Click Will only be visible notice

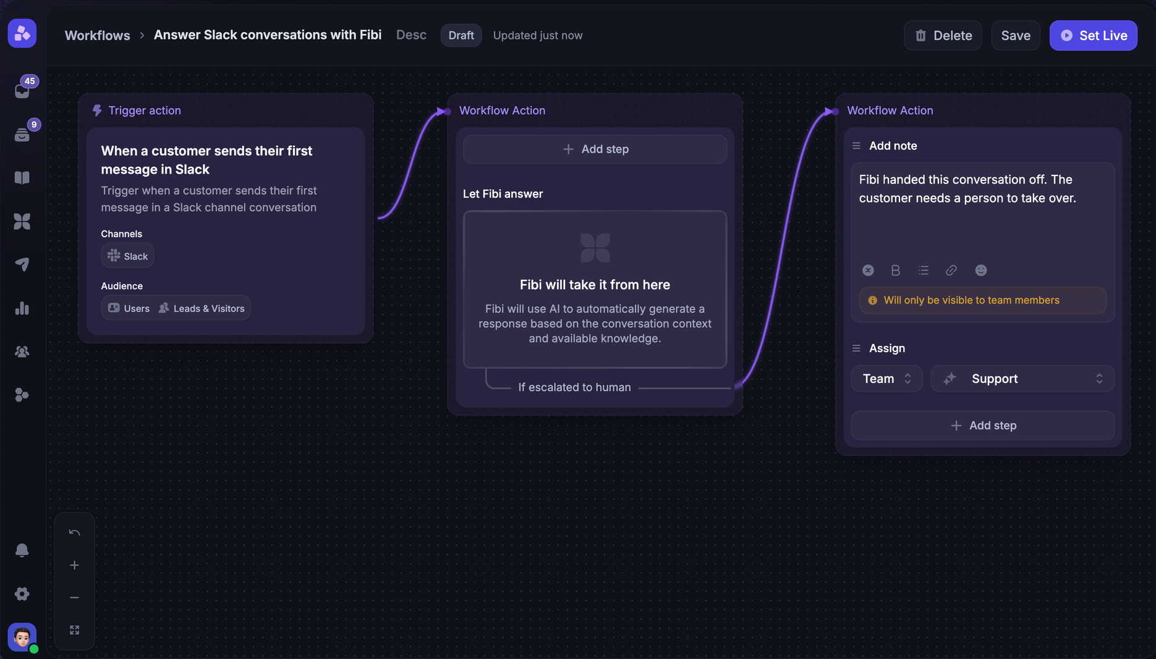(x=983, y=300)
